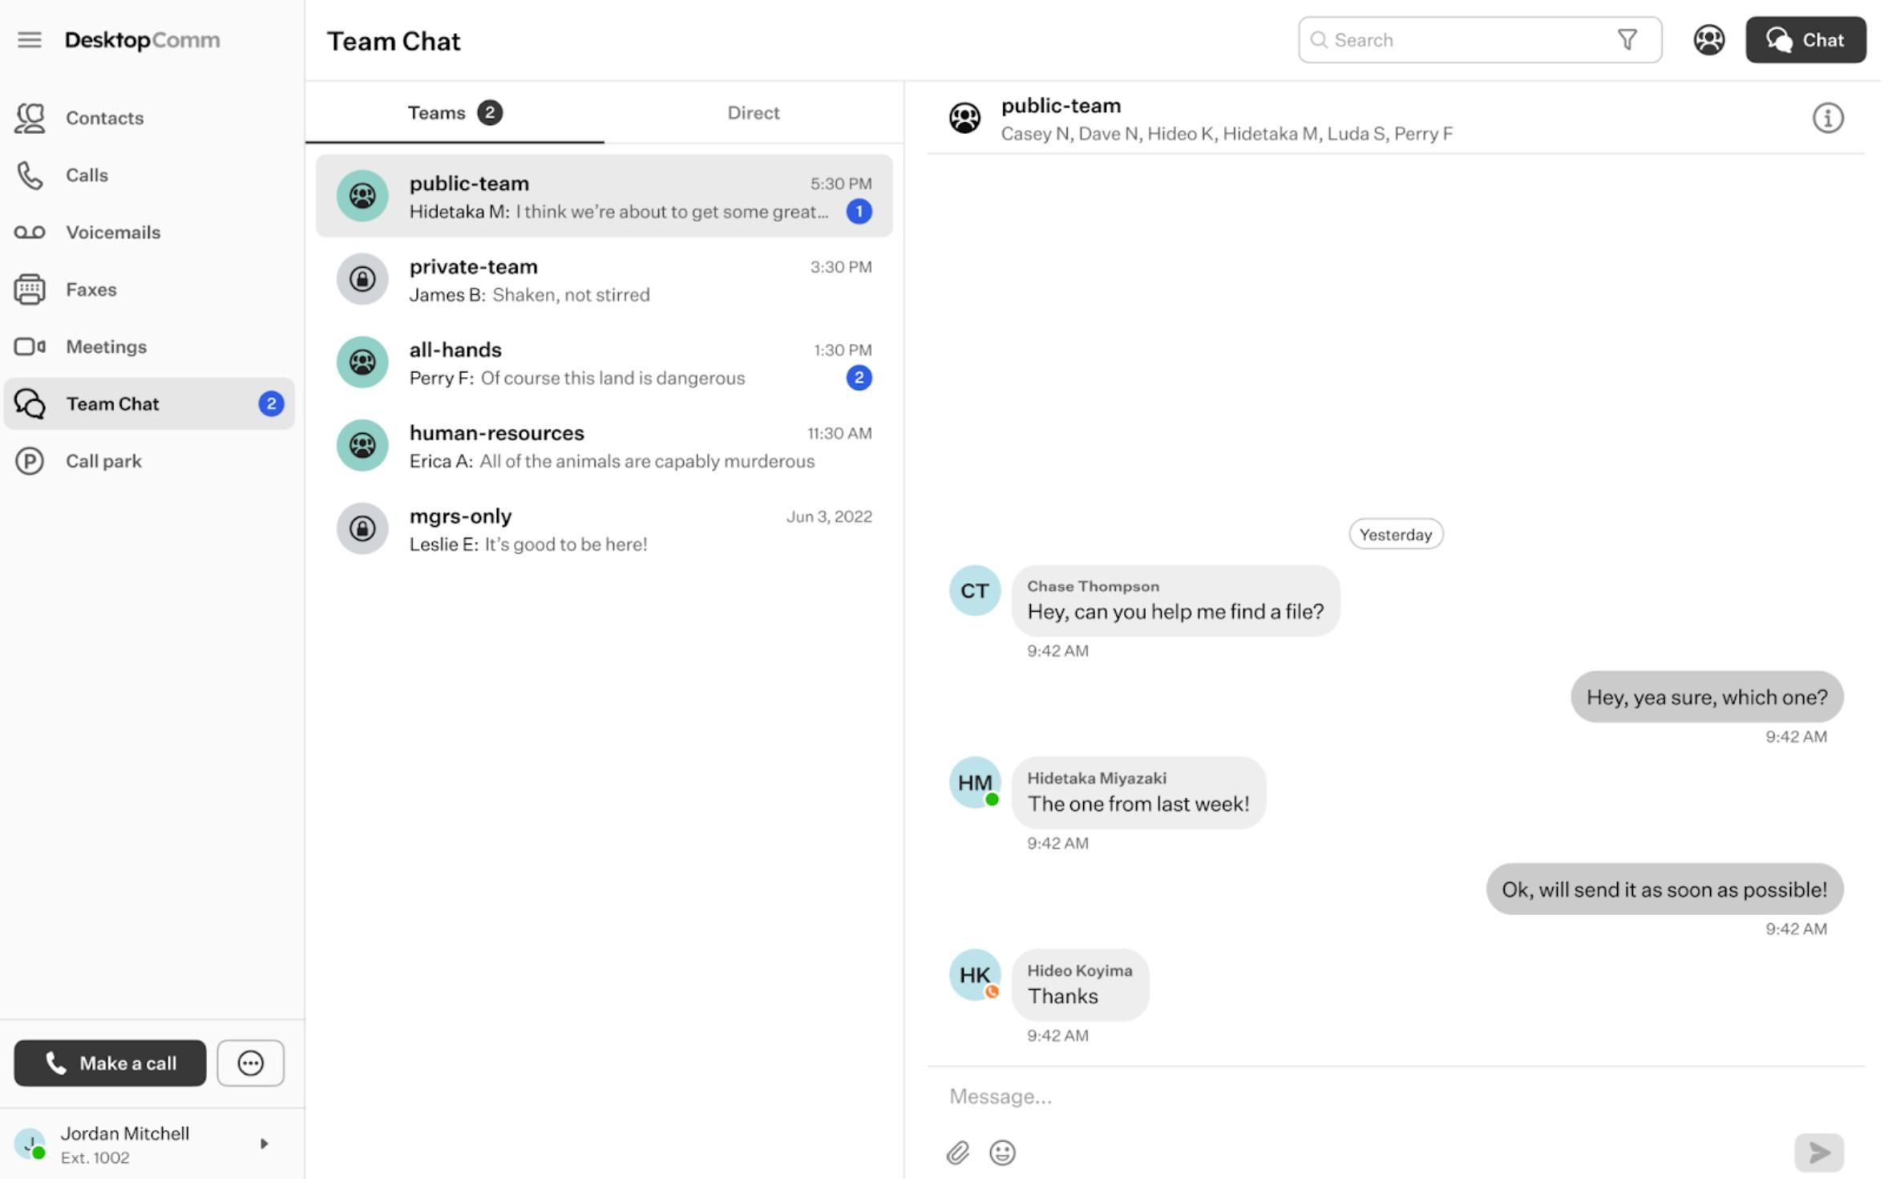Open human-resources conversation
Image resolution: width=1888 pixels, height=1179 pixels.
[604, 445]
